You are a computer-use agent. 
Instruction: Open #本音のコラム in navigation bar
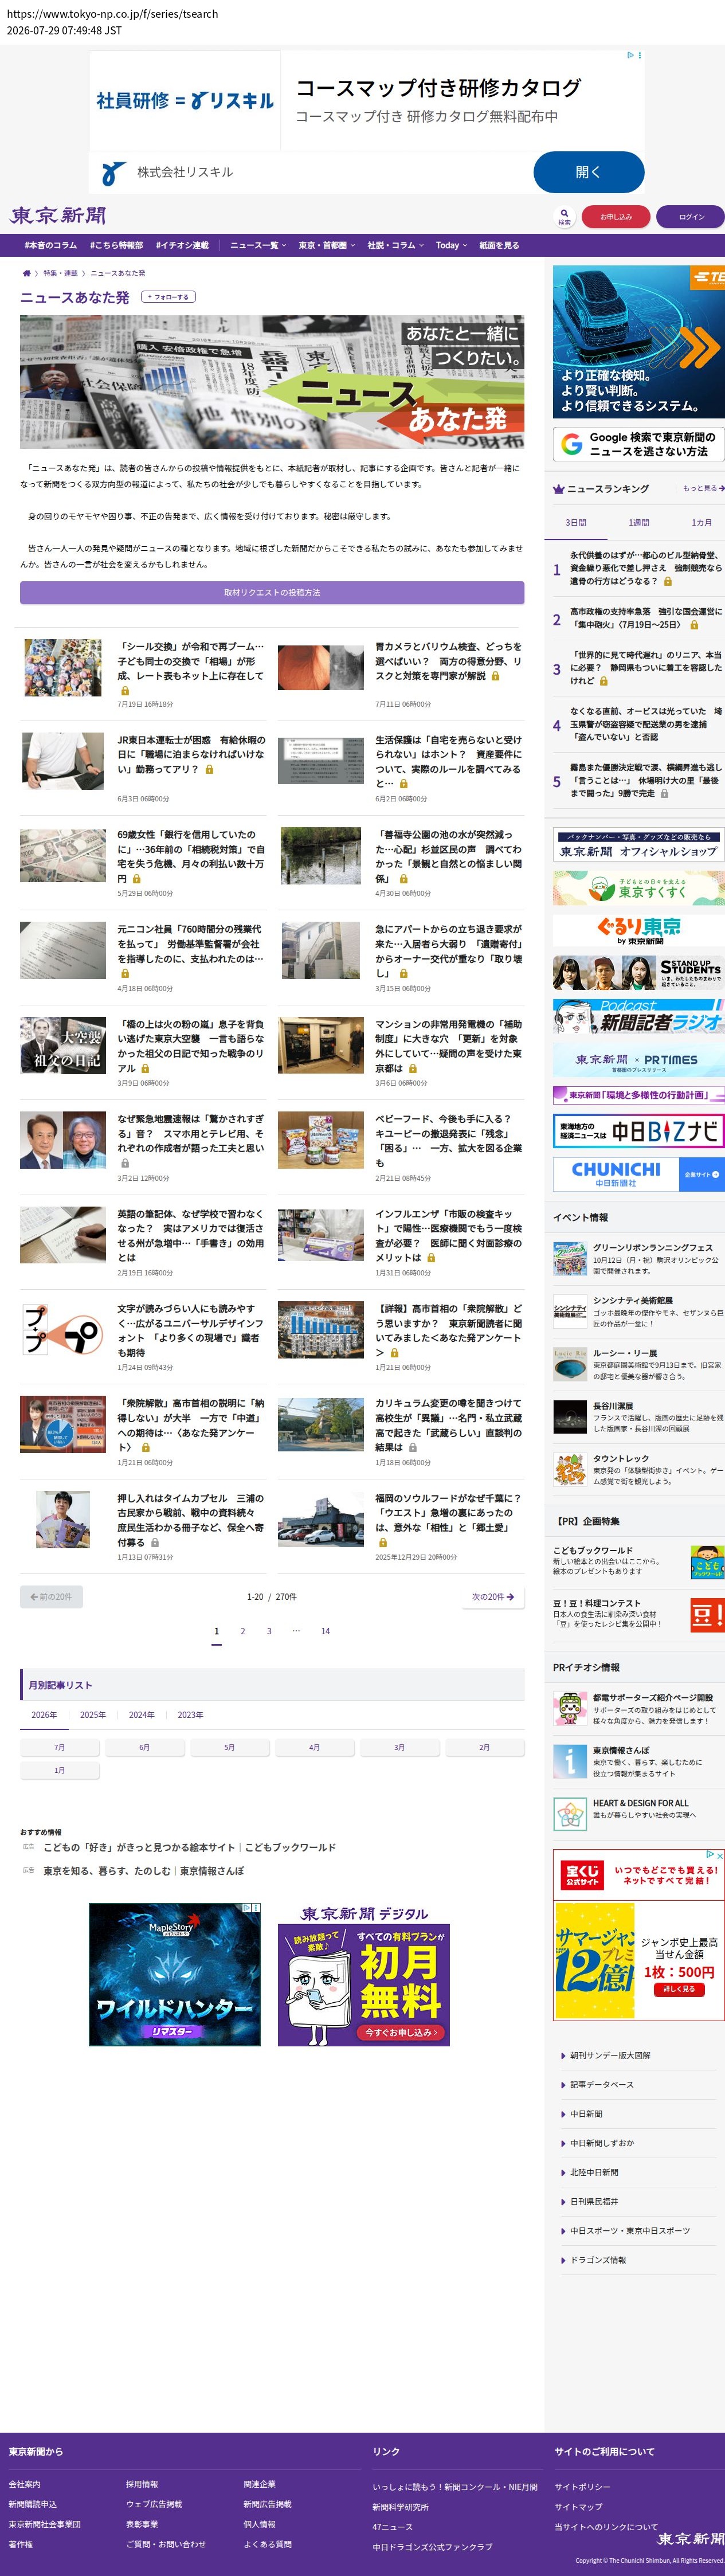tap(51, 245)
